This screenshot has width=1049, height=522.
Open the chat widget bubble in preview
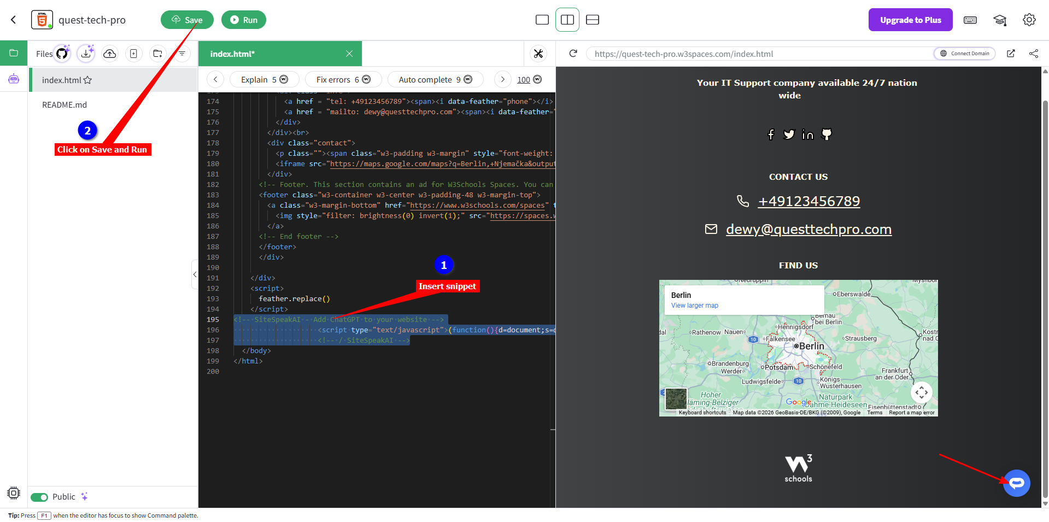click(x=1016, y=483)
